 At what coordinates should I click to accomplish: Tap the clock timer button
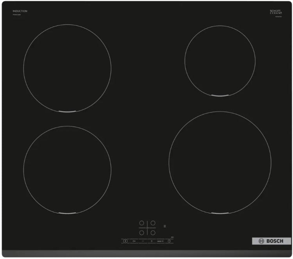169,241
